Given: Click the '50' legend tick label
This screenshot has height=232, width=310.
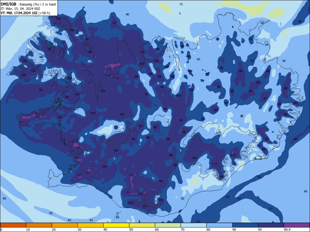Looking at the screenshot, I should tap(131, 230).
